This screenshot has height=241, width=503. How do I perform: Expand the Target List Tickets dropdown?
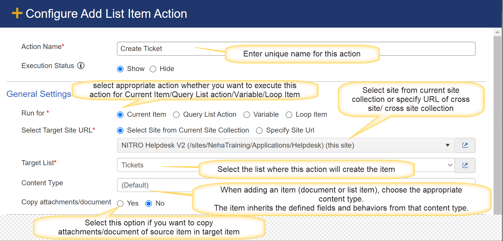[x=286, y=165]
